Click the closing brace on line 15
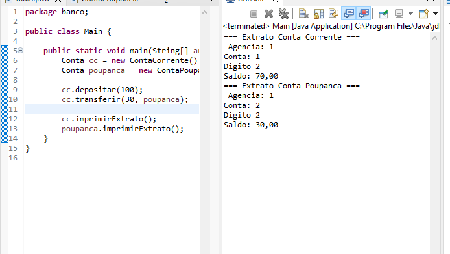 27,148
